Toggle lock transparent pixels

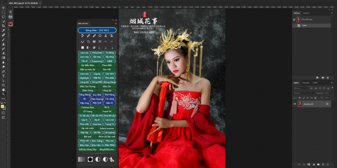pos(300,98)
